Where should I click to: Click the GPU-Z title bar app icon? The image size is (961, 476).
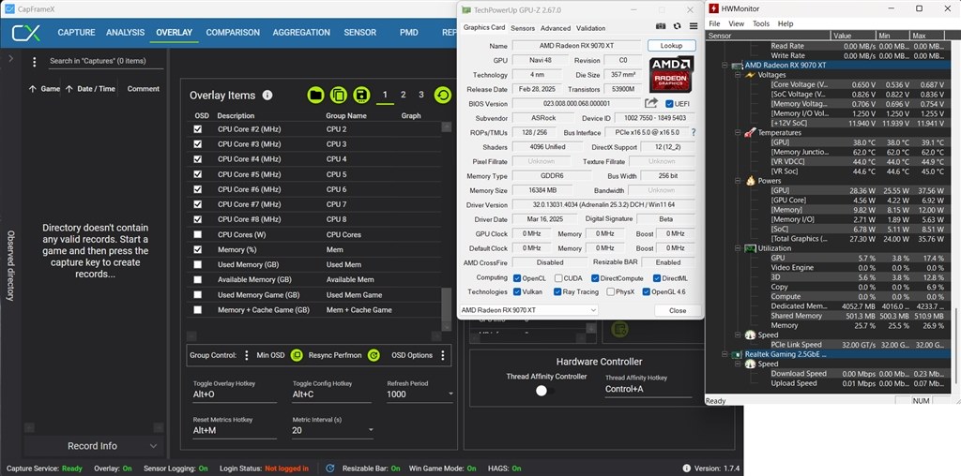click(x=466, y=9)
